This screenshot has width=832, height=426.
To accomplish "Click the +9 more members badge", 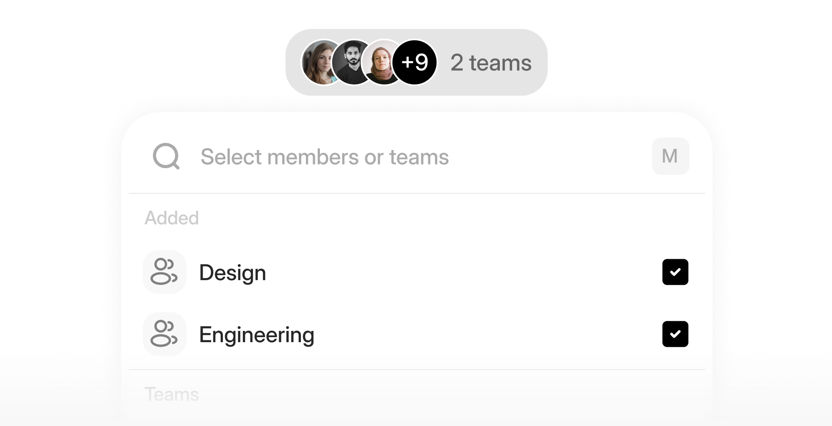I will click(415, 63).
